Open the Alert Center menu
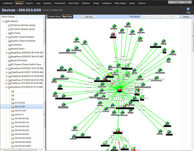The width and height of the screenshot is (194, 151). (x=74, y=3)
